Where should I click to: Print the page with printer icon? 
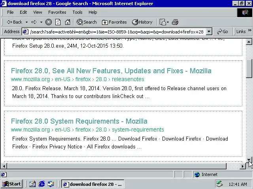tap(175, 22)
